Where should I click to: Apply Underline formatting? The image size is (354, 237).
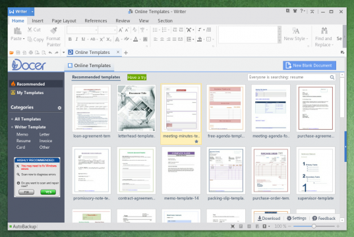(83, 39)
